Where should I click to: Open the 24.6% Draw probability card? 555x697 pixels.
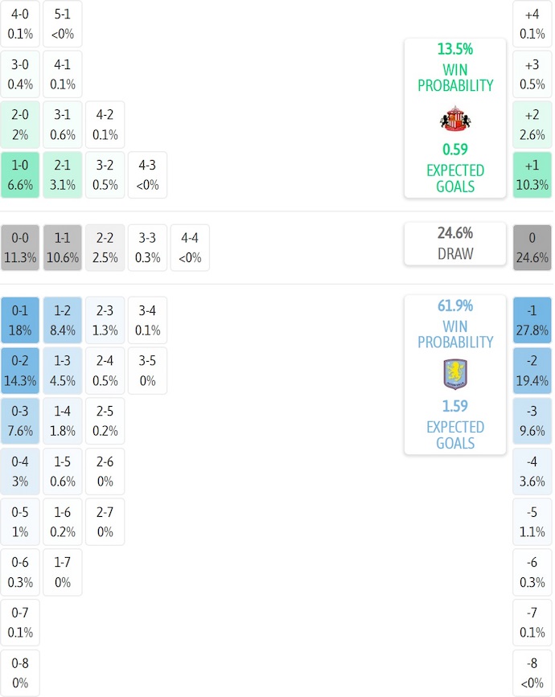click(x=455, y=244)
